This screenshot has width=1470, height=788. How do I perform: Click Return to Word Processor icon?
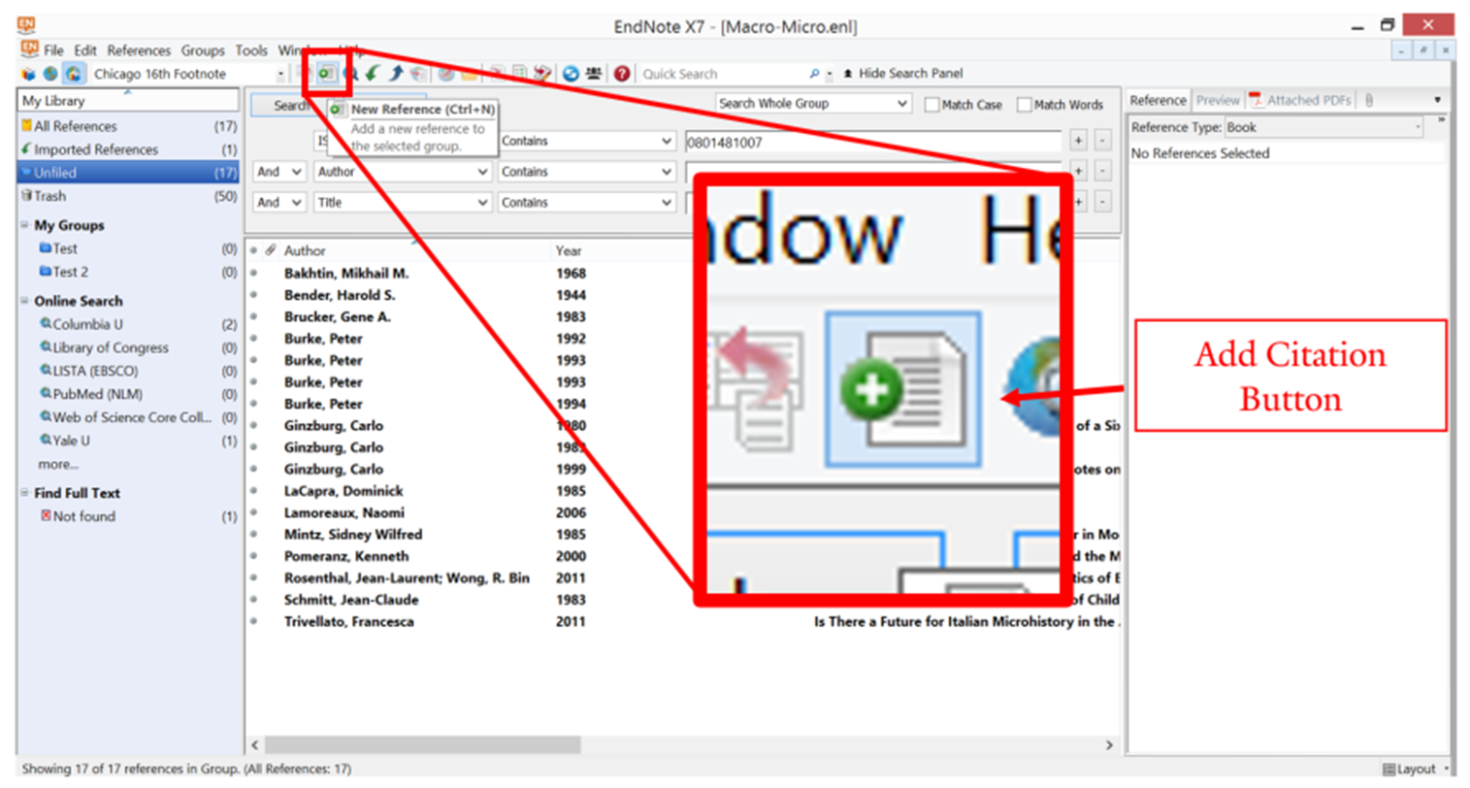pyautogui.click(x=542, y=74)
